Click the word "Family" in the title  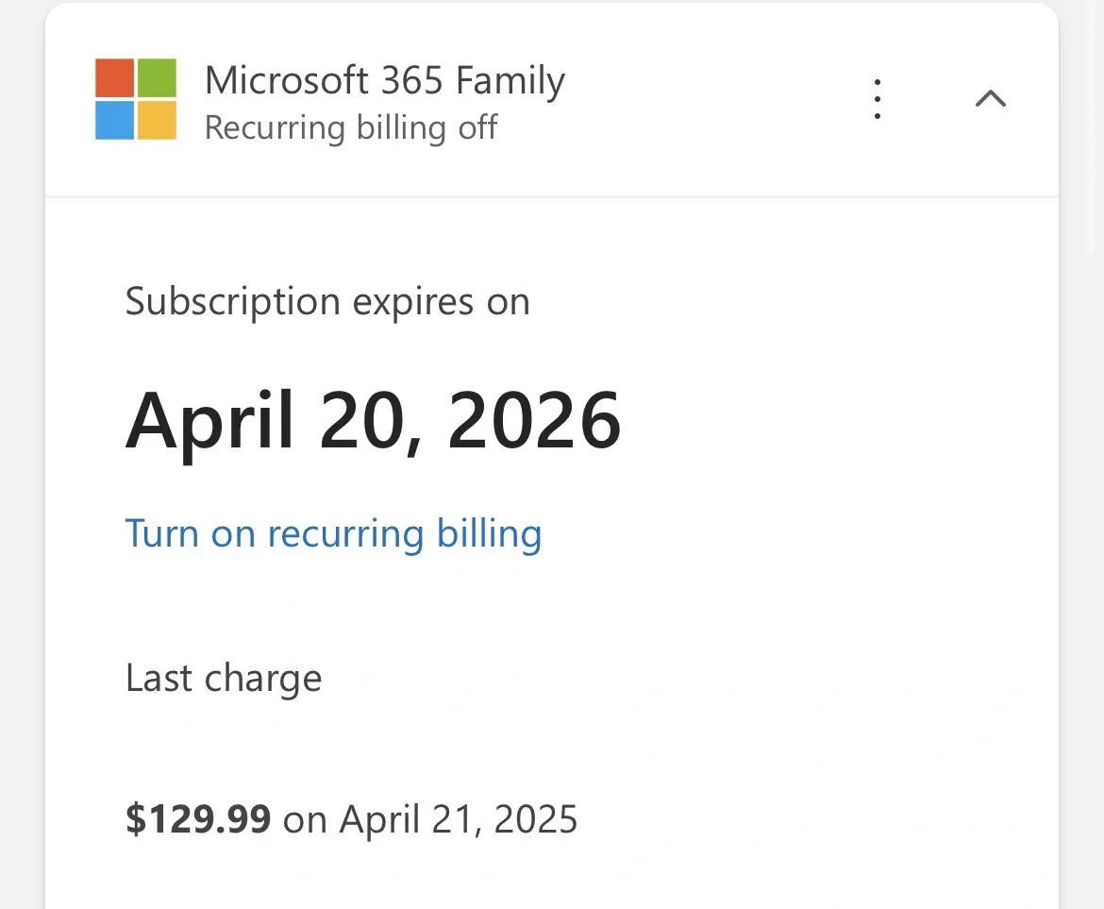pos(510,80)
